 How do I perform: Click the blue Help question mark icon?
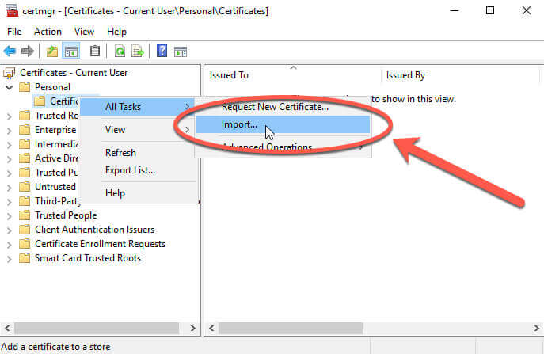pyautogui.click(x=162, y=51)
